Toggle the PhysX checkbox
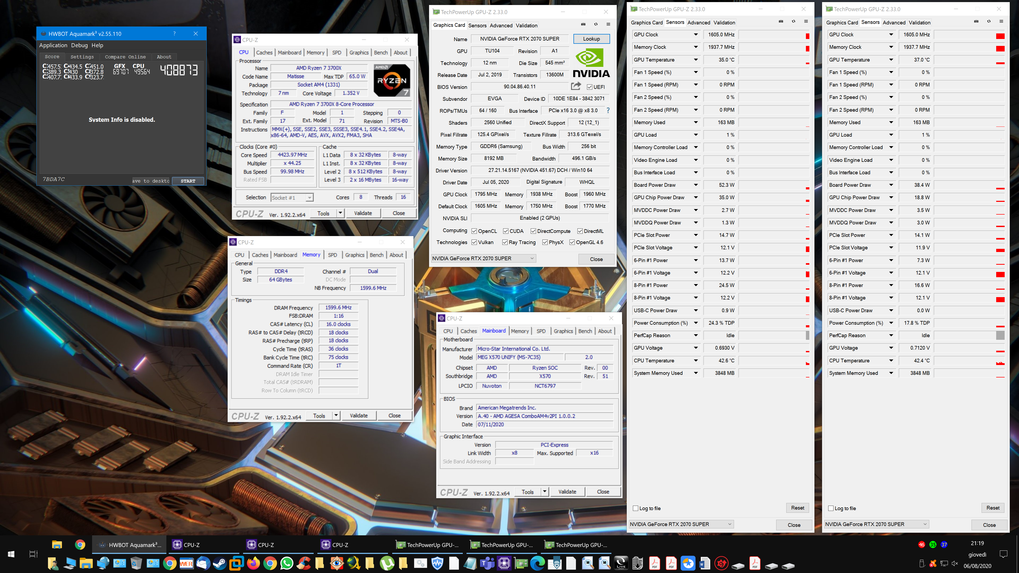Viewport: 1019px width, 573px height. 545,242
